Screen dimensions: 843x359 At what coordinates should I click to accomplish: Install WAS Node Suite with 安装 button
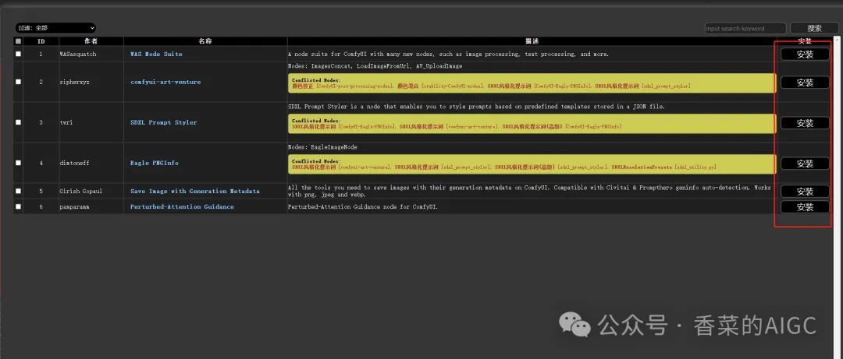(x=805, y=55)
